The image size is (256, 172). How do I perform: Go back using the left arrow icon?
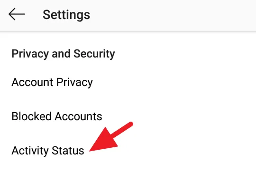[17, 14]
